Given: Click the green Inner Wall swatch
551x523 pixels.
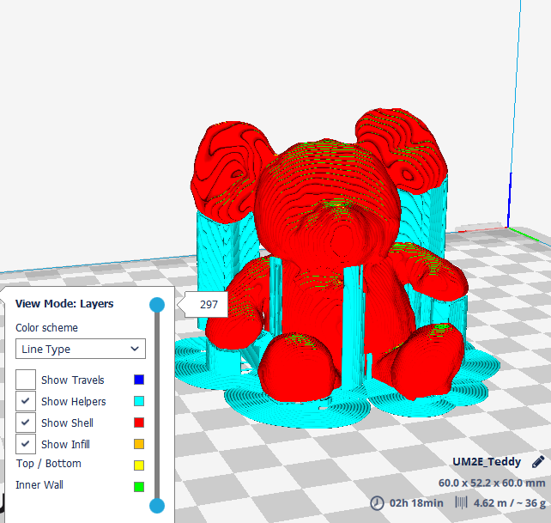Looking at the screenshot, I should [139, 487].
